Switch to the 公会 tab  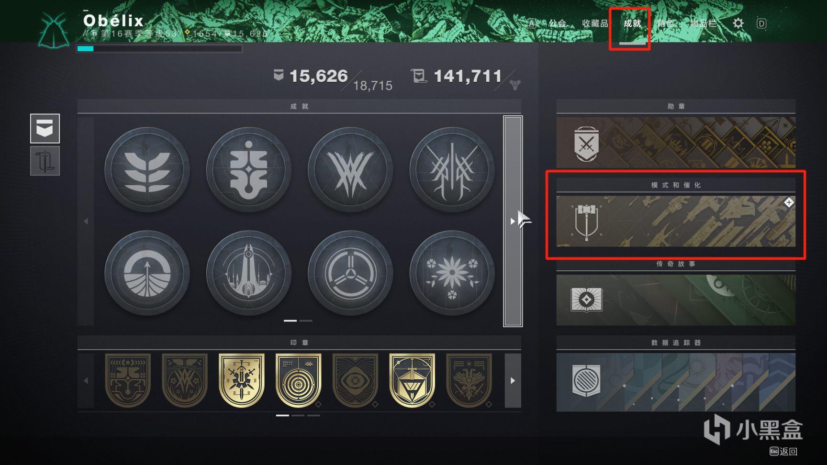pos(557,23)
